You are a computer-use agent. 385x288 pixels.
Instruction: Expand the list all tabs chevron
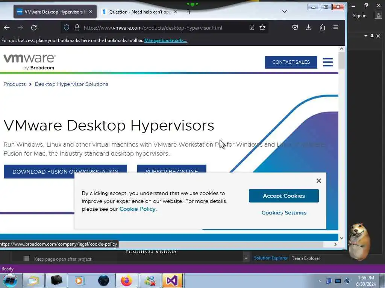[285, 12]
